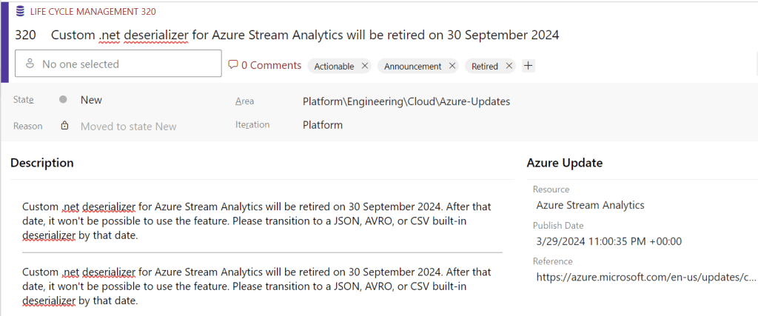Select the Actionable tag label
Viewport: 758px width, 316px height.
pos(334,66)
